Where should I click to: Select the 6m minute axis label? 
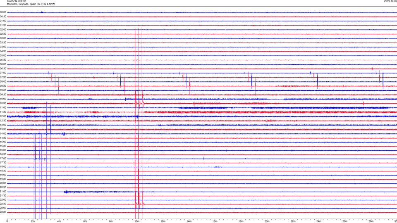pos(85,221)
